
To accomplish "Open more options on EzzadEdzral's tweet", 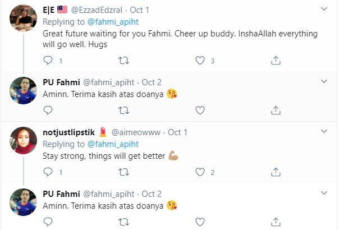I will (x=324, y=10).
